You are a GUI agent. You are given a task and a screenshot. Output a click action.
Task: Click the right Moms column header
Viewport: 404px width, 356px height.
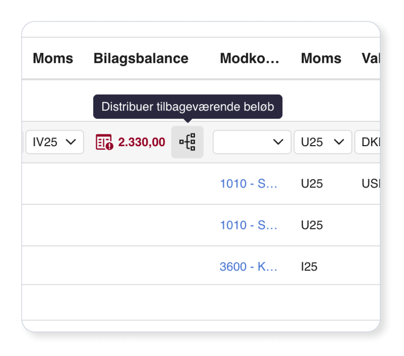[321, 58]
